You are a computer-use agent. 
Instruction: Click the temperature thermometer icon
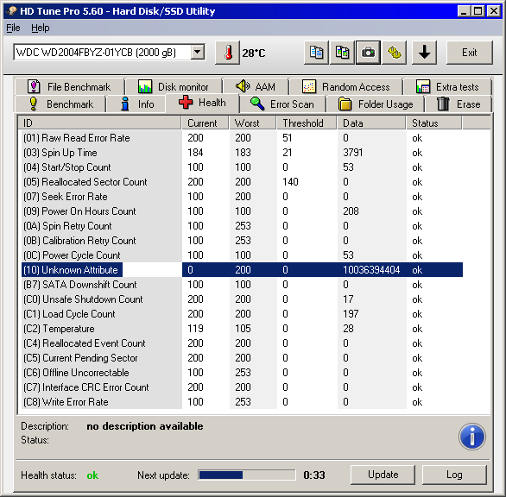(x=227, y=53)
